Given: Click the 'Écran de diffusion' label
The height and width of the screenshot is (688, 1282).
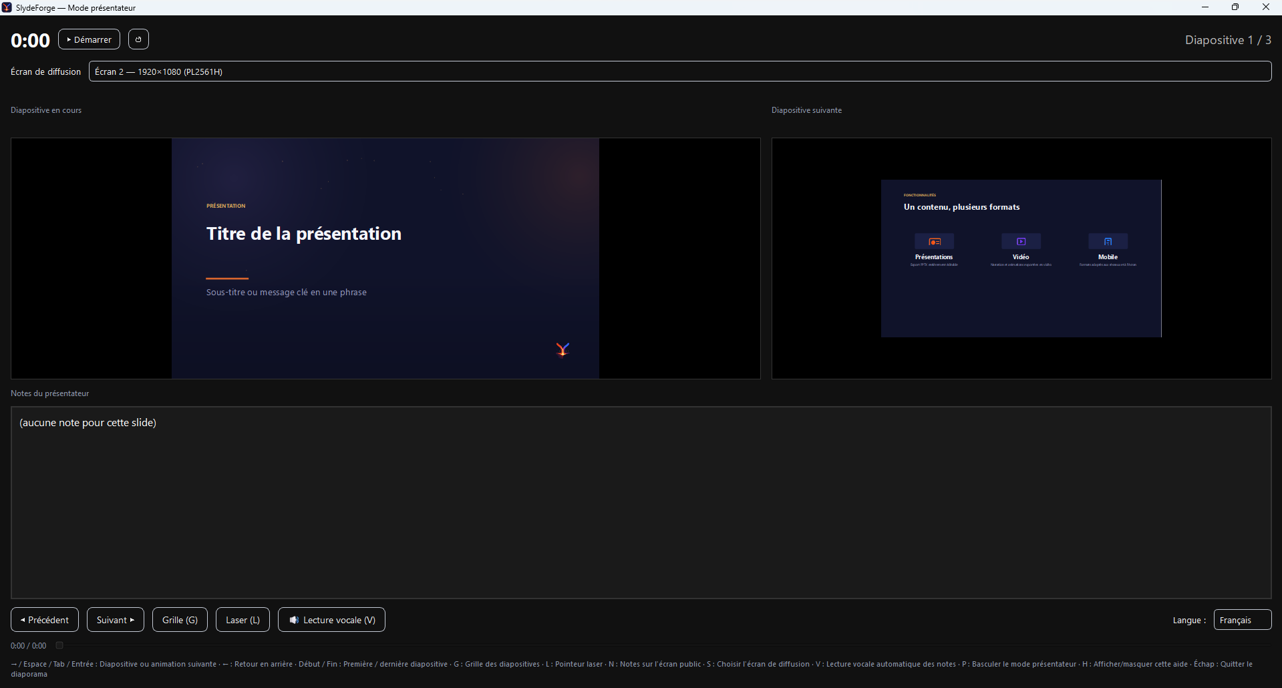Looking at the screenshot, I should pos(45,71).
